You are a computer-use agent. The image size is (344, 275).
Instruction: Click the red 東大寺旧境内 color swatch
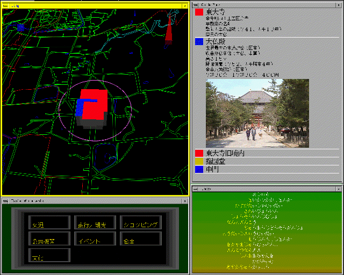(x=199, y=153)
